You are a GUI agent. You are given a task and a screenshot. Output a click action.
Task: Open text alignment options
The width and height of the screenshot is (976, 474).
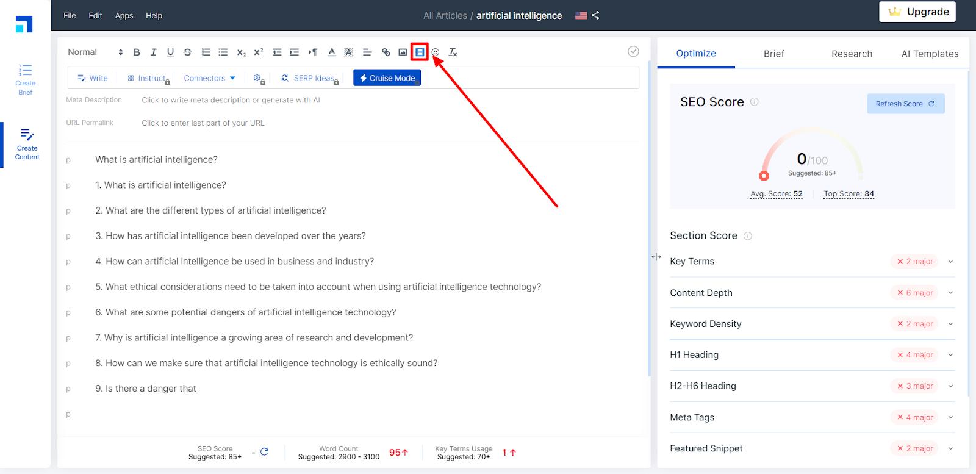(367, 52)
